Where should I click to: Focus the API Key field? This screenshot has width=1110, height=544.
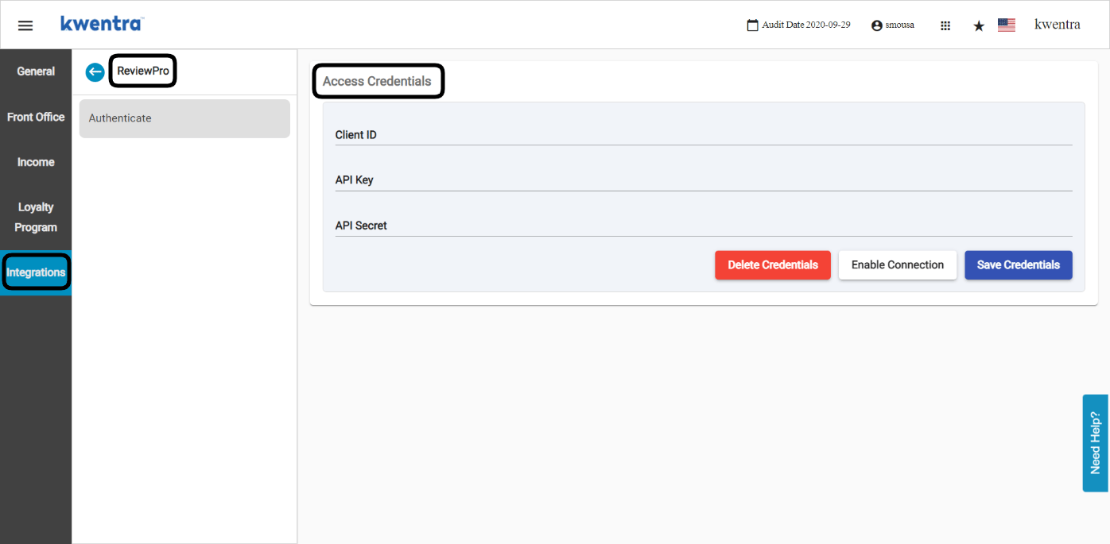click(704, 180)
